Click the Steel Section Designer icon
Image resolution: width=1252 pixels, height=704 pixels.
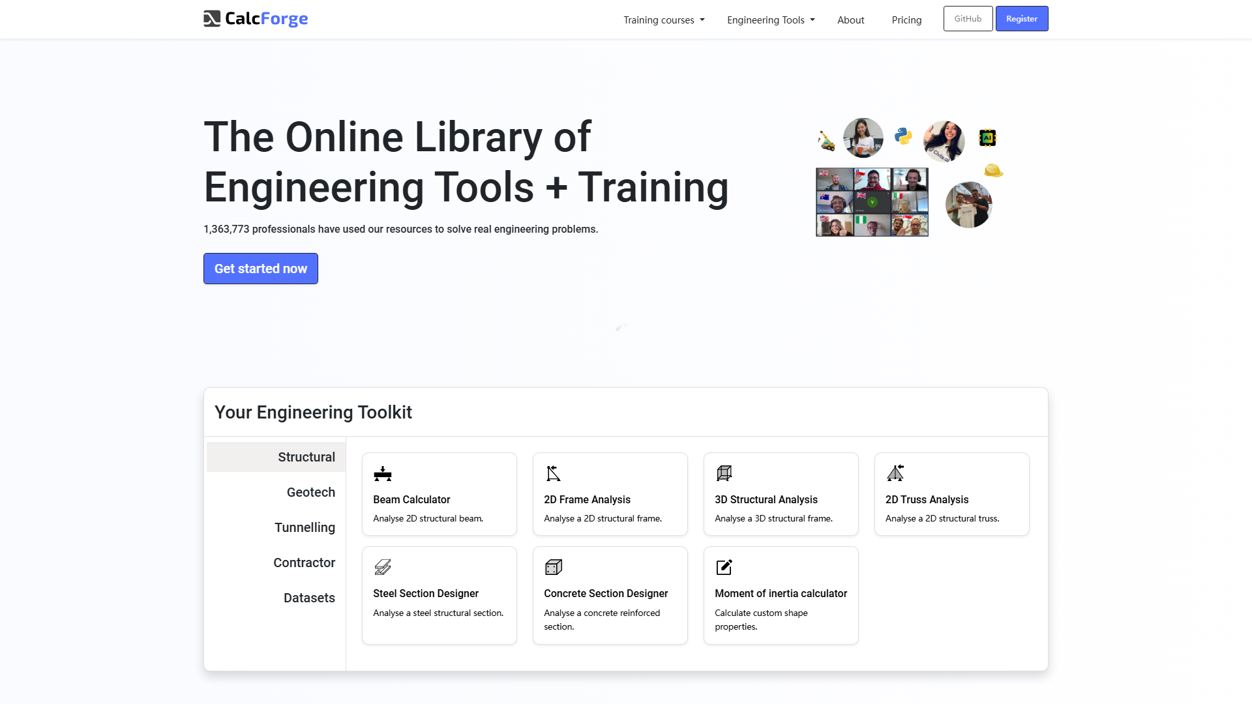pos(383,567)
